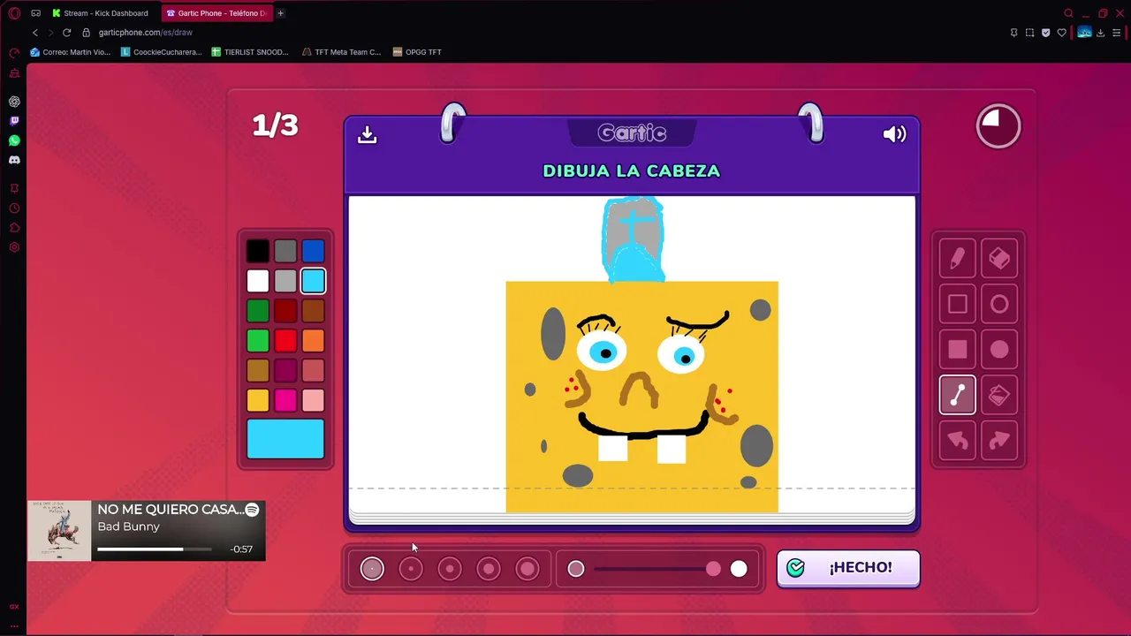Choose the hollow rectangle tool
Image resolution: width=1131 pixels, height=636 pixels.
(x=958, y=304)
